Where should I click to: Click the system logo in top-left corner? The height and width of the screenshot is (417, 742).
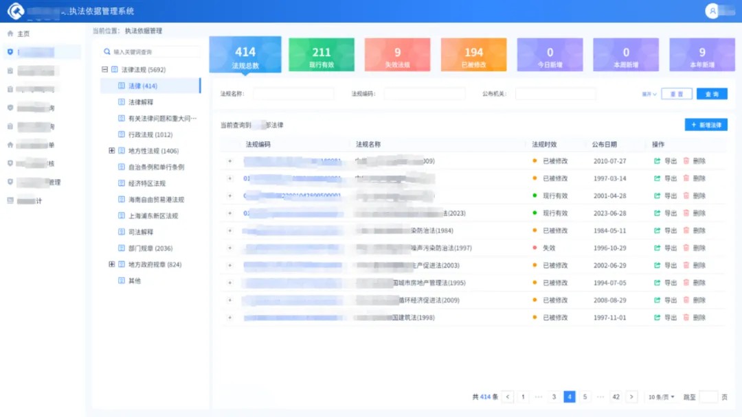pos(15,11)
